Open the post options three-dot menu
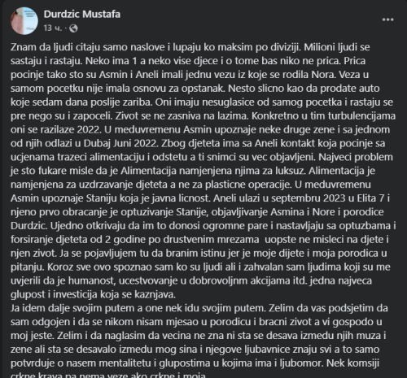 387,20
